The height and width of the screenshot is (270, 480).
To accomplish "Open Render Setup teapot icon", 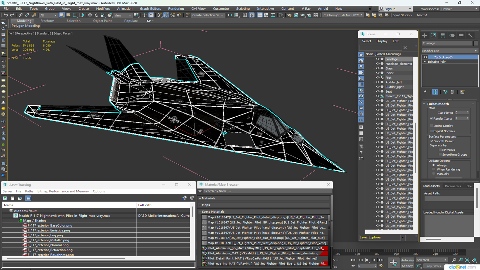I will pyautogui.click(x=289, y=15).
